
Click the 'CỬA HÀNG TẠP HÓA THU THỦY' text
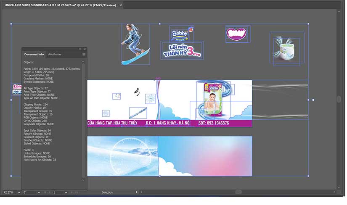112,123
